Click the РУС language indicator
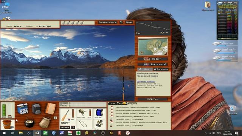 pos(219,133)
